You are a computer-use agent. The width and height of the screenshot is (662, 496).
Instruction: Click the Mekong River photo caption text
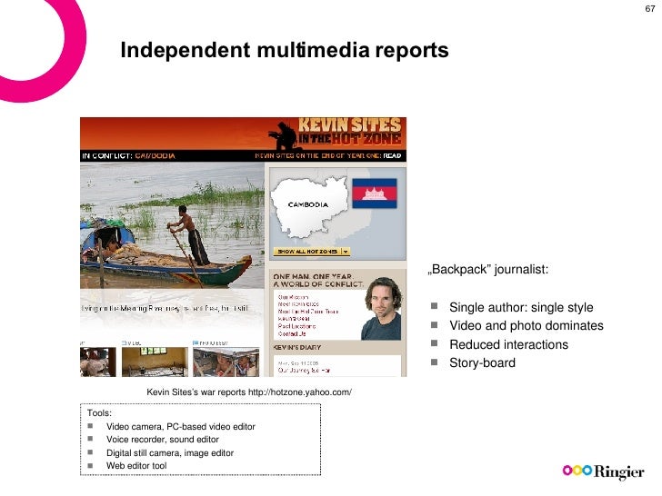point(165,308)
